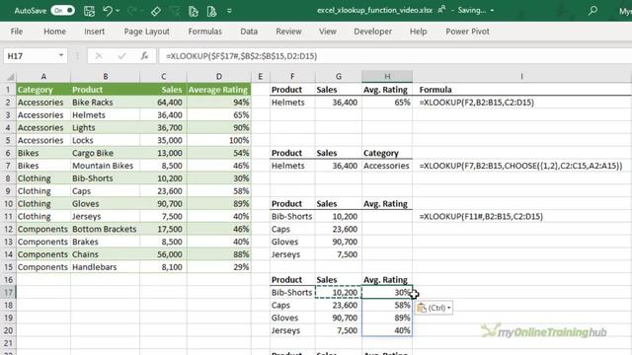Select the 56,000 Chains sales cell
Screen dimensions: 632x355
[x=163, y=254]
